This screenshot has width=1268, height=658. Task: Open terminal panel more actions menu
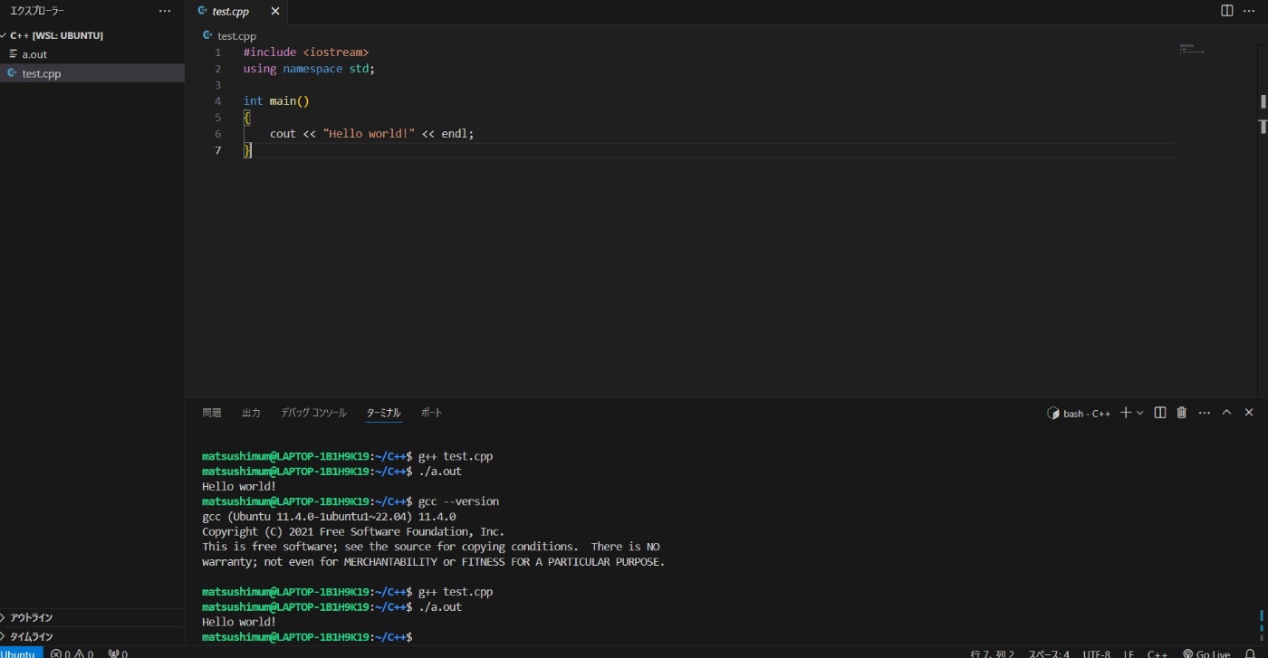pos(1204,413)
